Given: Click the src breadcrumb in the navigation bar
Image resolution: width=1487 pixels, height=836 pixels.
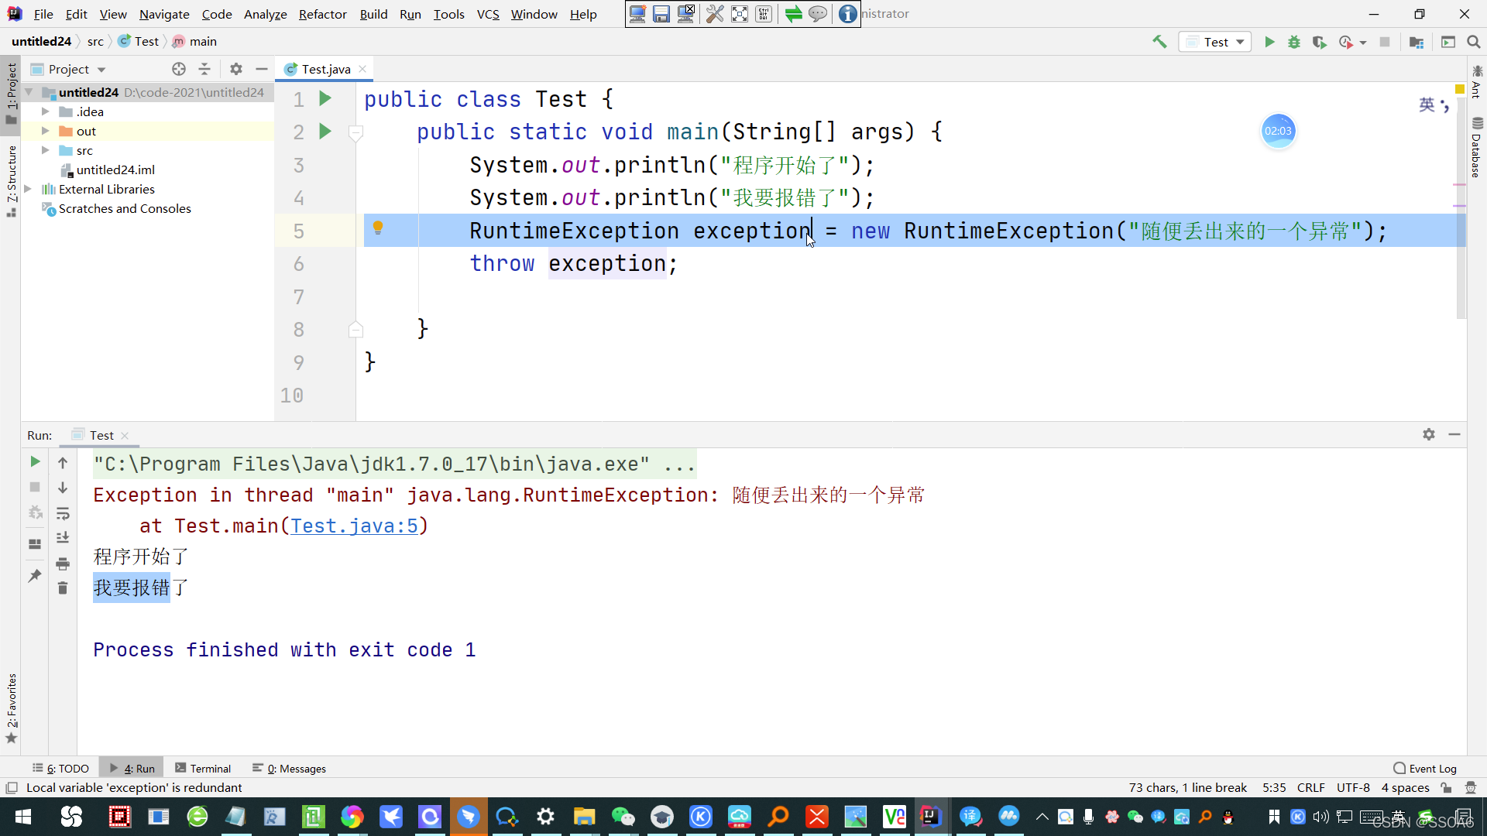Looking at the screenshot, I should click(95, 41).
